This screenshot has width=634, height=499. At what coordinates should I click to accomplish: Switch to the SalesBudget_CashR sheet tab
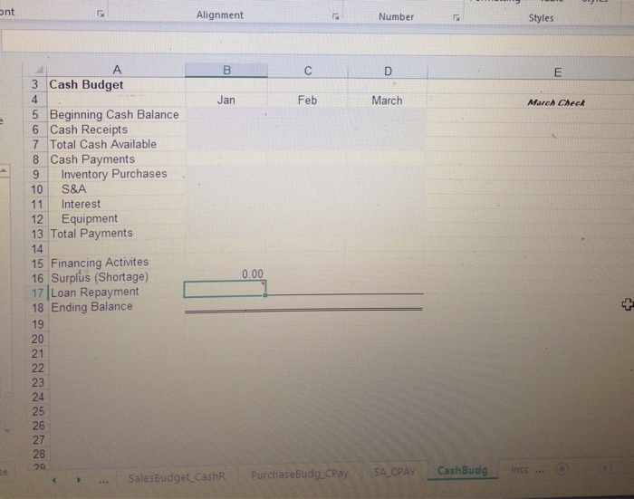pyautogui.click(x=177, y=477)
